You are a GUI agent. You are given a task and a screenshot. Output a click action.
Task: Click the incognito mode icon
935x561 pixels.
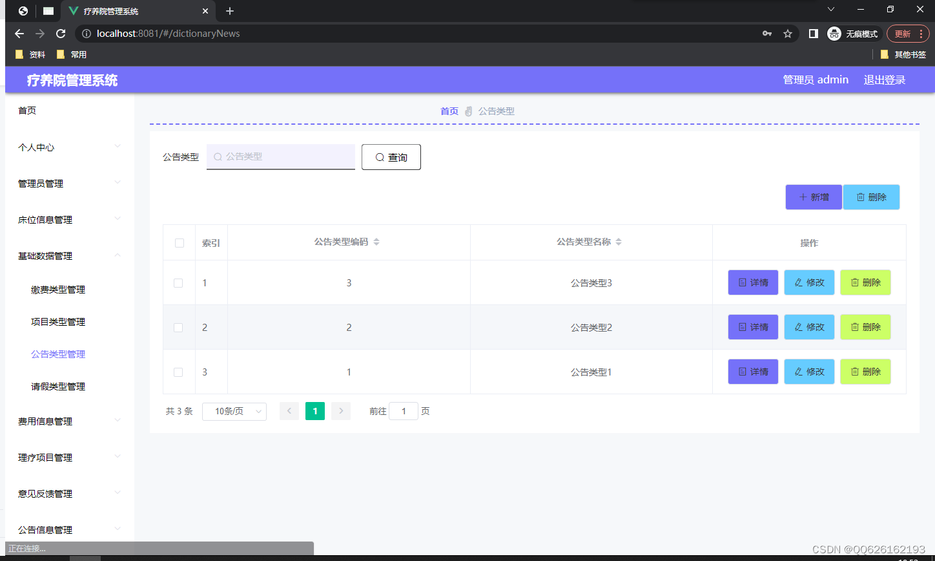pos(834,34)
